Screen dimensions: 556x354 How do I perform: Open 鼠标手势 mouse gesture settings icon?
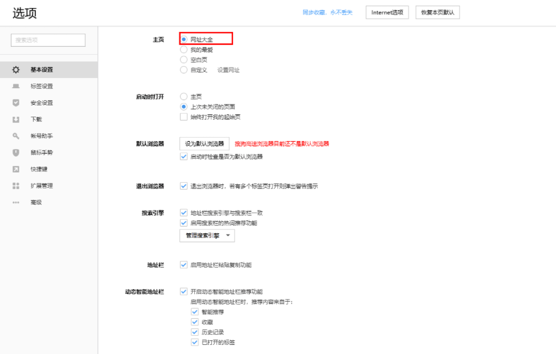[x=15, y=153]
